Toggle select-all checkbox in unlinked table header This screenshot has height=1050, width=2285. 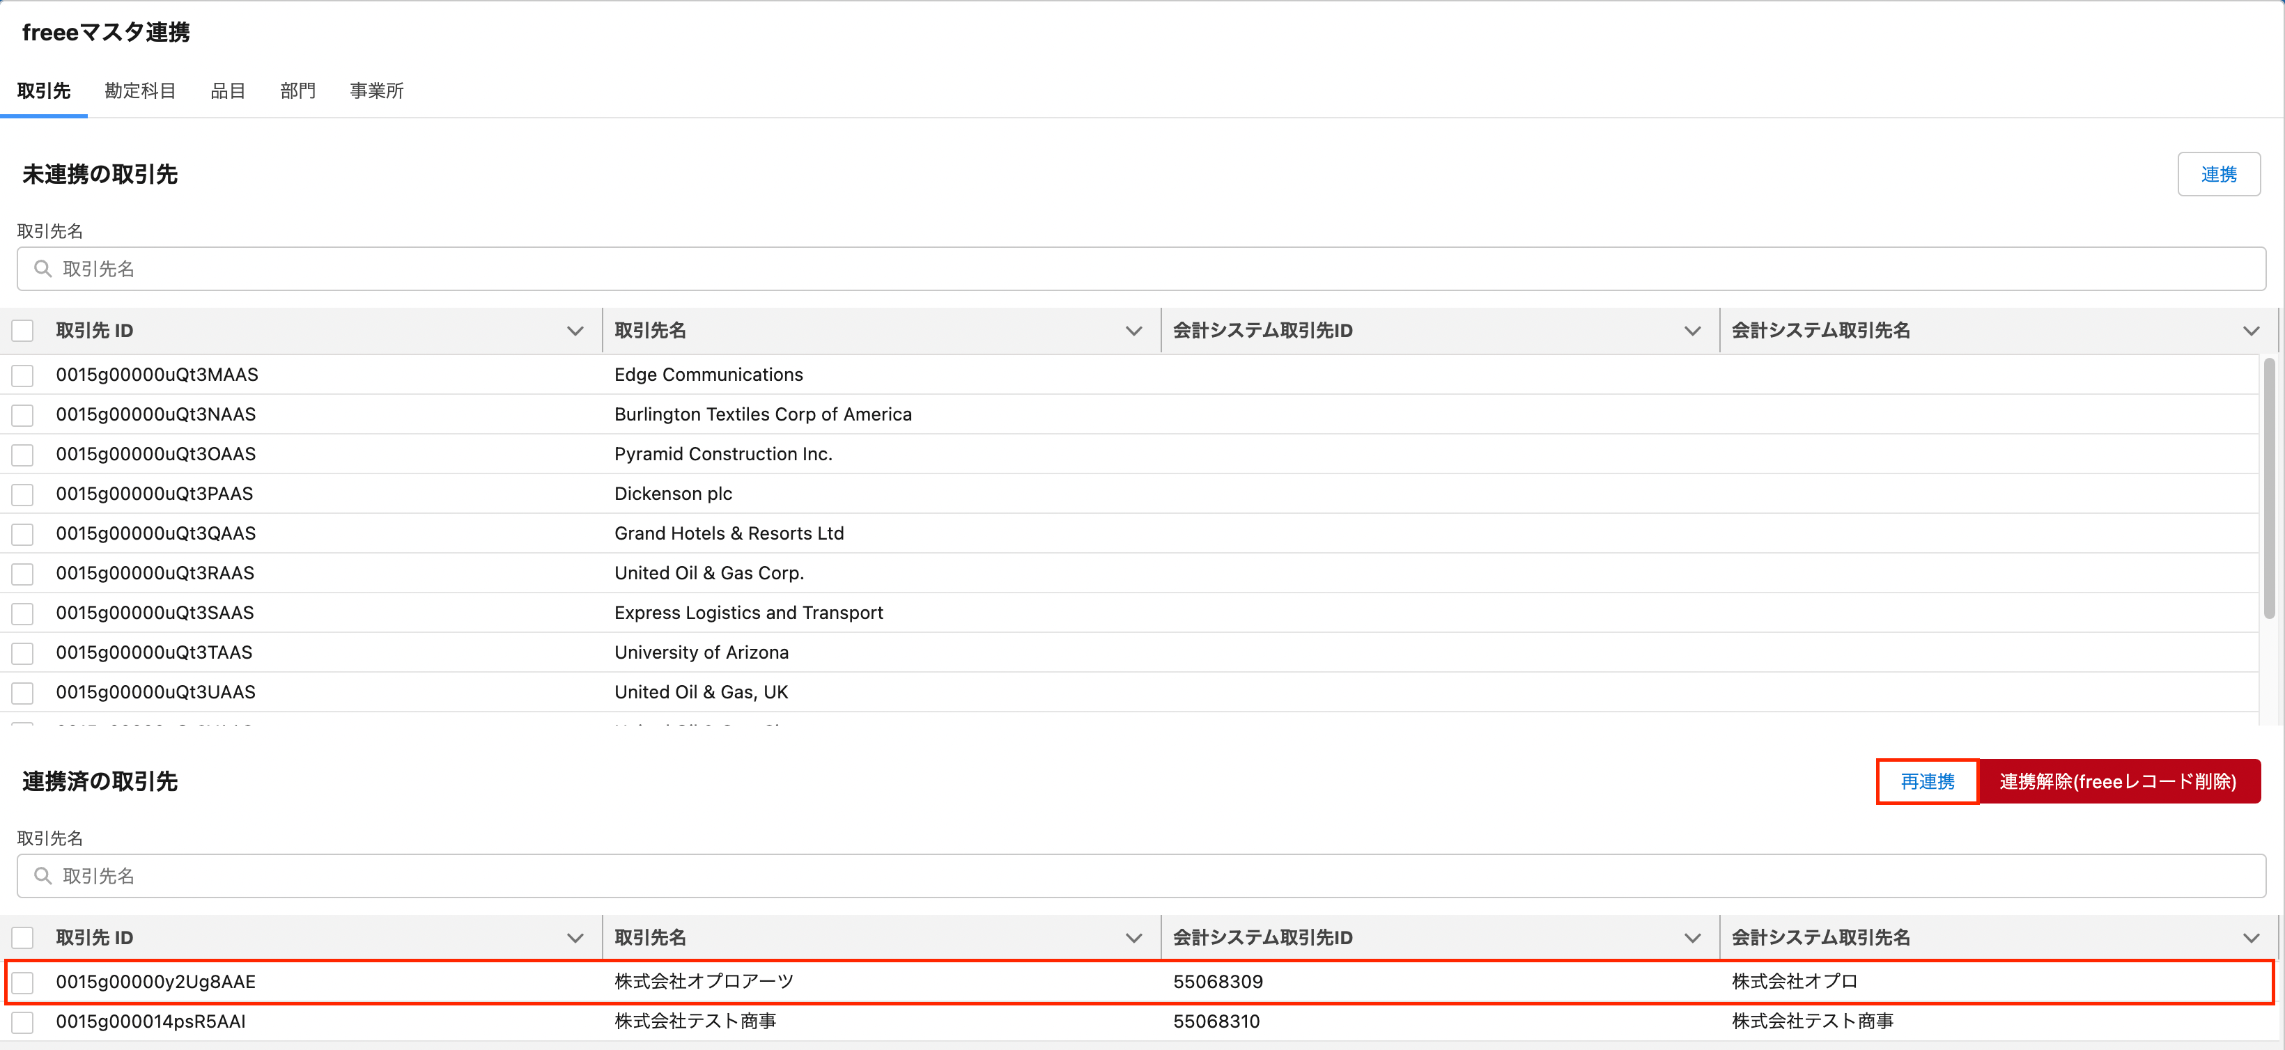[22, 331]
